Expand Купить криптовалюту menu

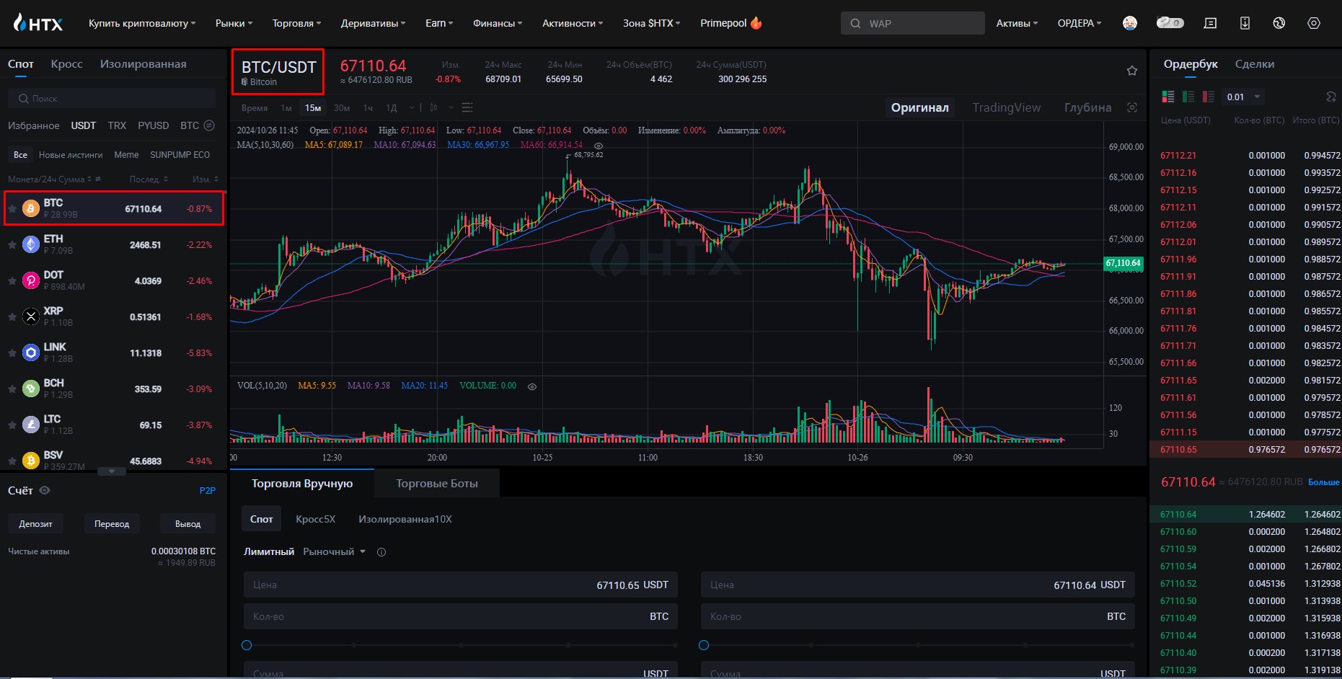[142, 23]
